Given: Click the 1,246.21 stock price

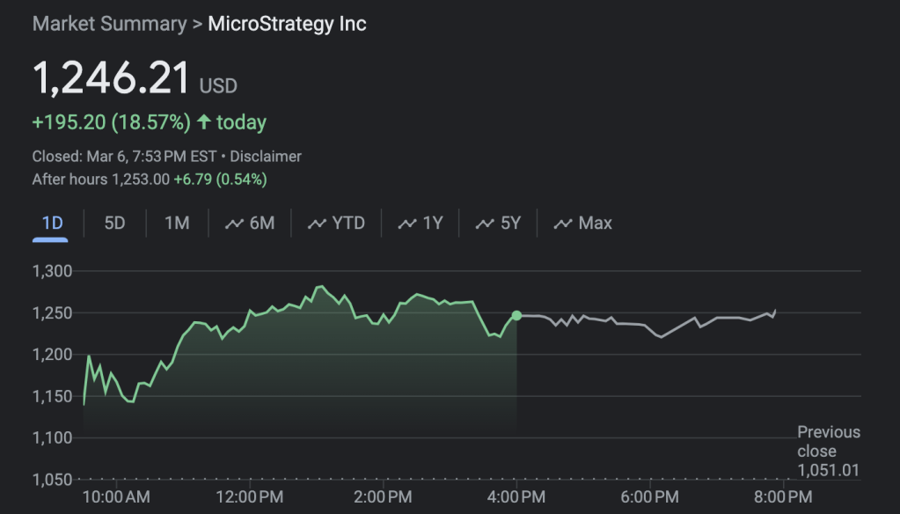Looking at the screenshot, I should [x=111, y=77].
